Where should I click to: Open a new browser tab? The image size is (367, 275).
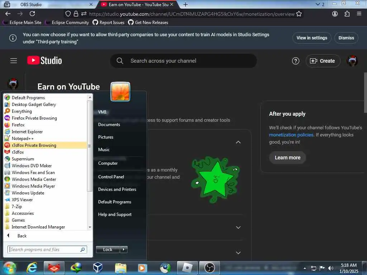click(x=185, y=4)
